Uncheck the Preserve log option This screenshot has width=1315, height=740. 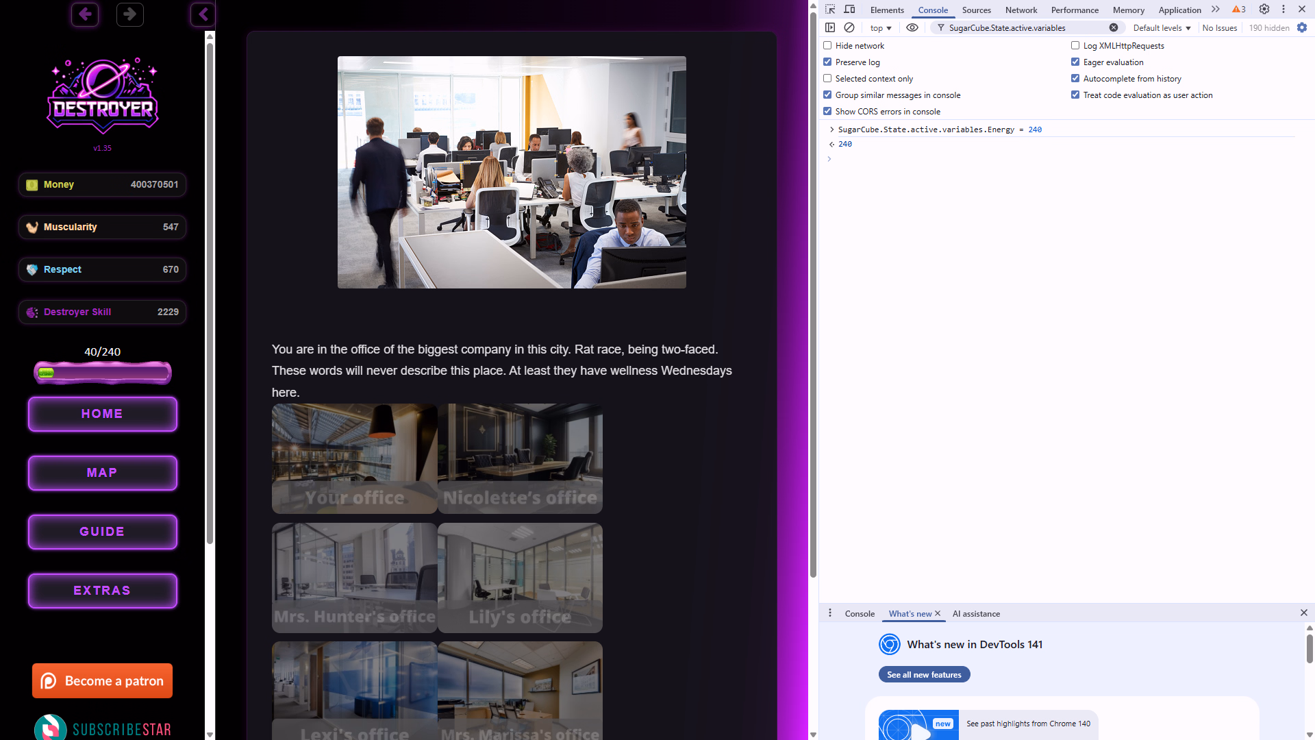(x=827, y=62)
